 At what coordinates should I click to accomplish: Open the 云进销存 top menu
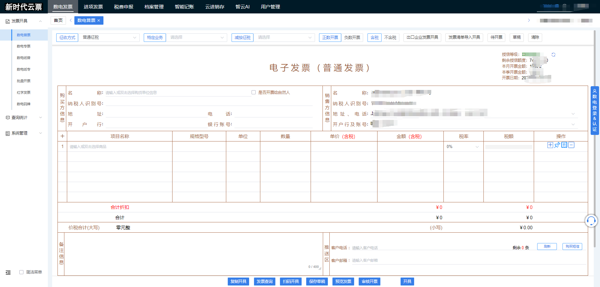click(215, 7)
